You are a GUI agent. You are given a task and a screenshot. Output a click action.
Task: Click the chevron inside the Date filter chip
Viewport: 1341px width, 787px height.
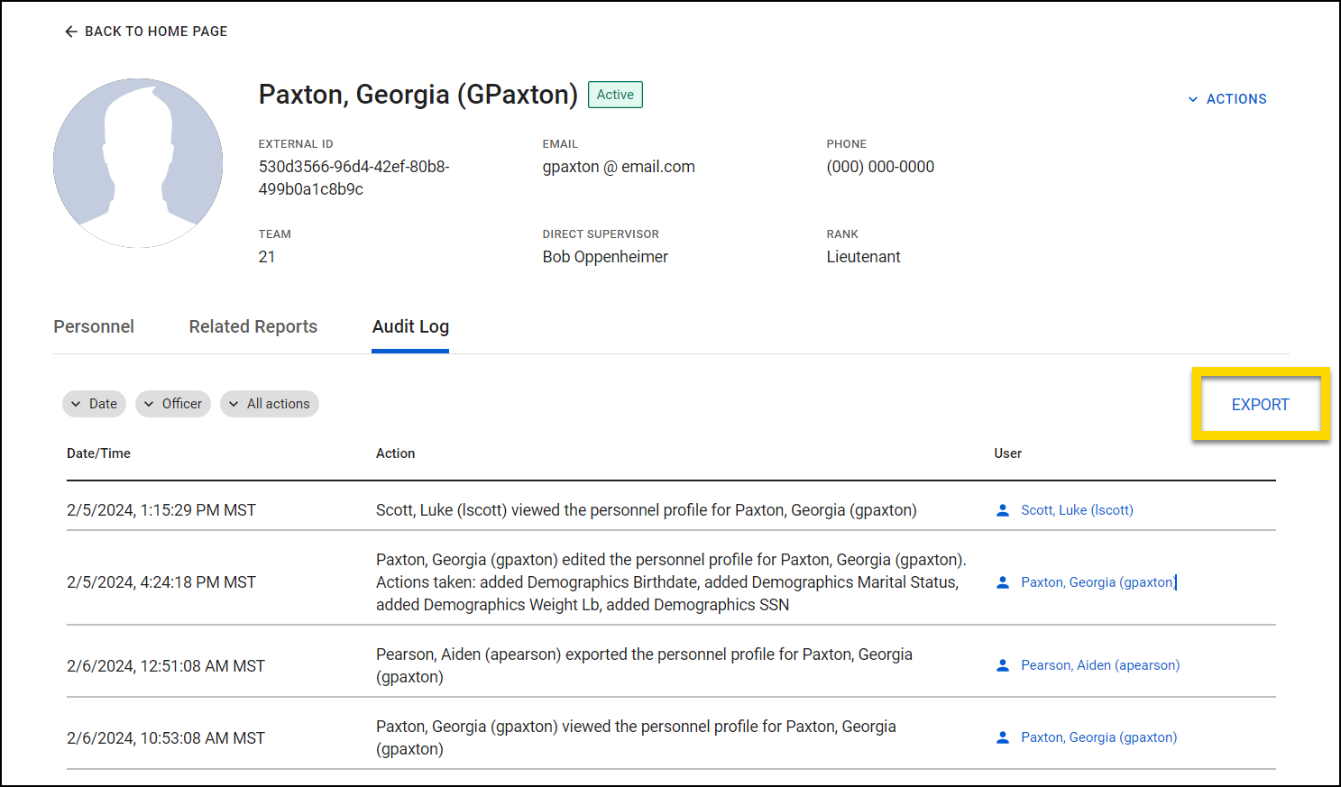77,404
